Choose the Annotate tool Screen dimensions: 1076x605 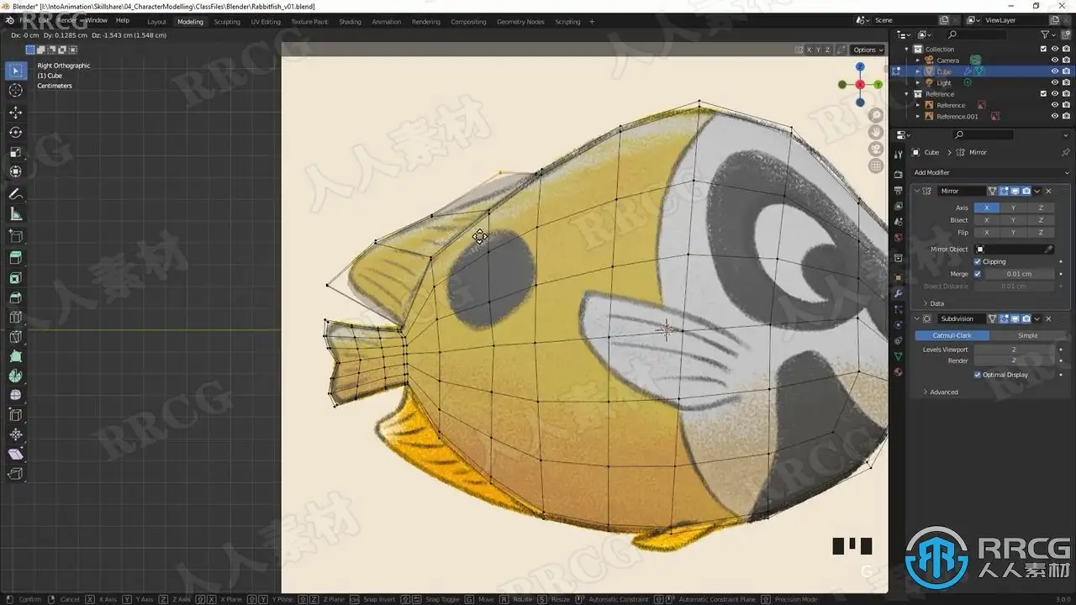(16, 194)
